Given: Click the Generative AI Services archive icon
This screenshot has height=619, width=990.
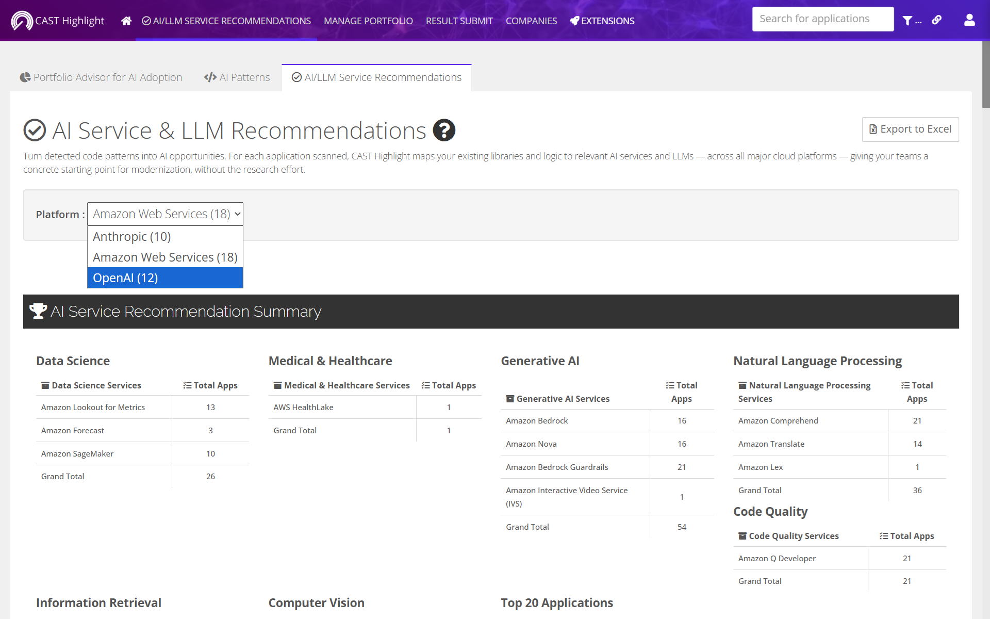Looking at the screenshot, I should [x=510, y=399].
